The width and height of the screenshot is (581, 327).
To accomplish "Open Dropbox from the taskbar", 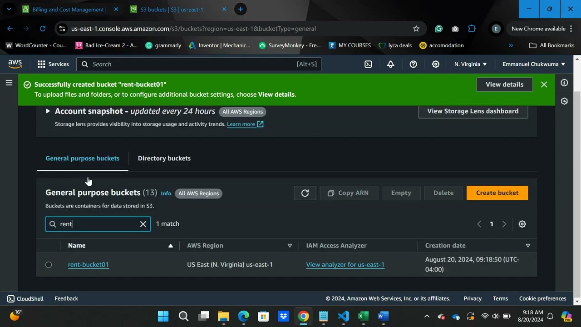I will pos(283,316).
